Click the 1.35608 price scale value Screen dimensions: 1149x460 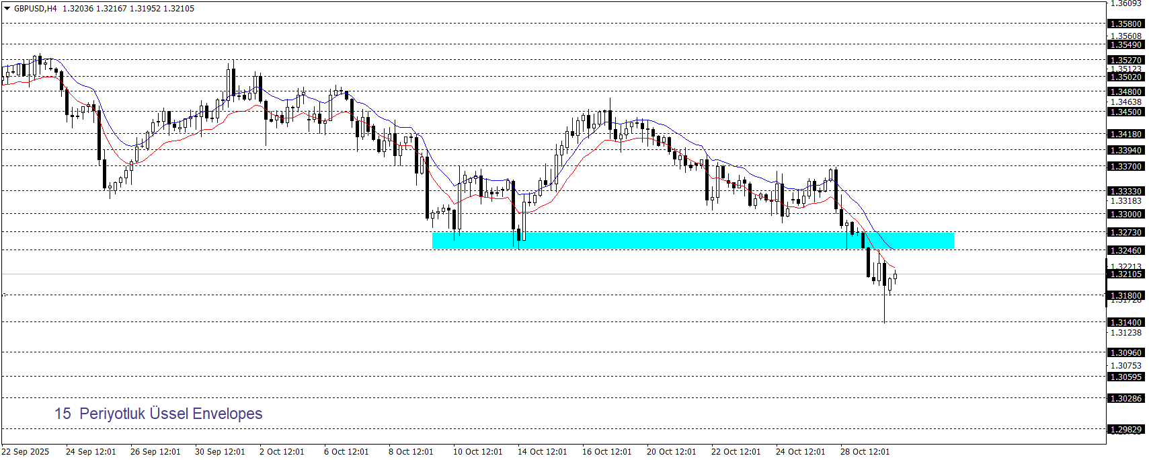point(1125,36)
